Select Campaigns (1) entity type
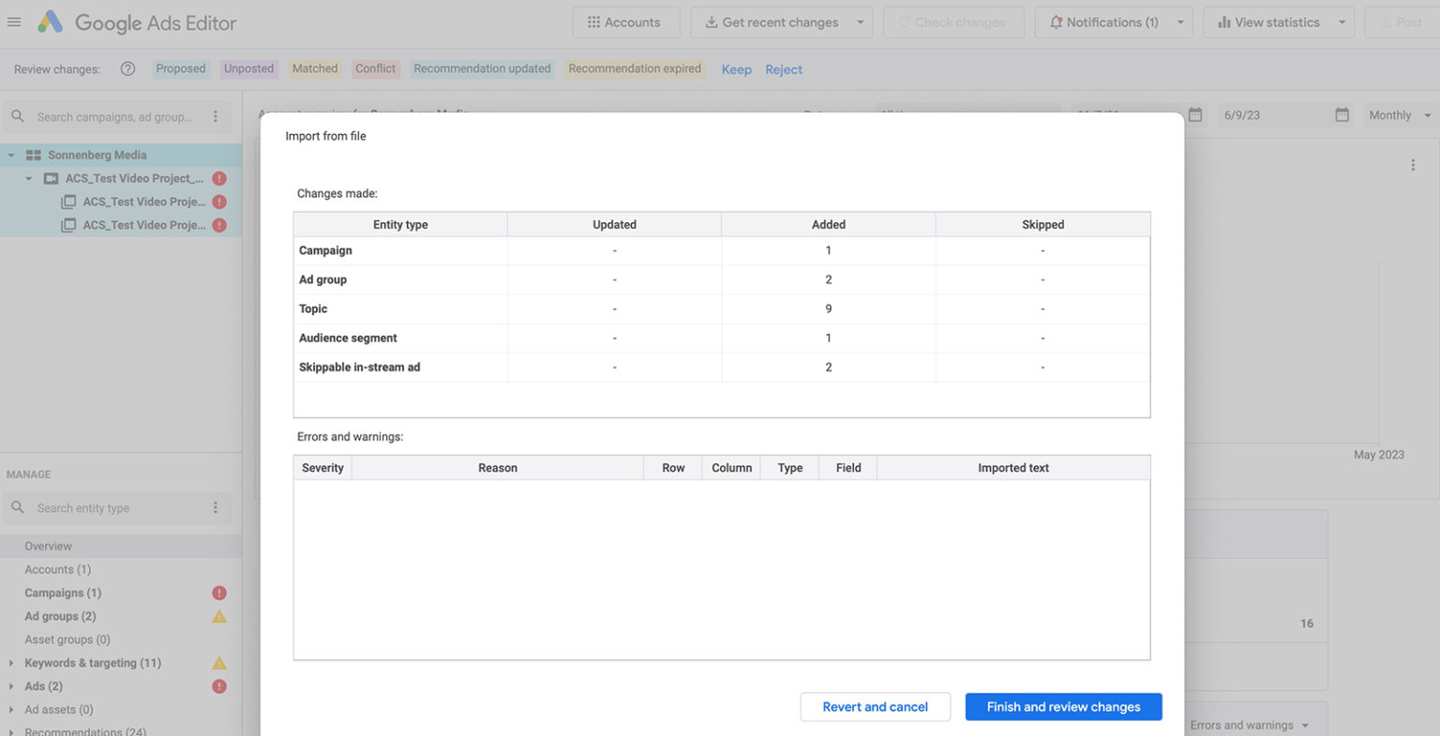This screenshot has width=1440, height=736. tap(63, 593)
